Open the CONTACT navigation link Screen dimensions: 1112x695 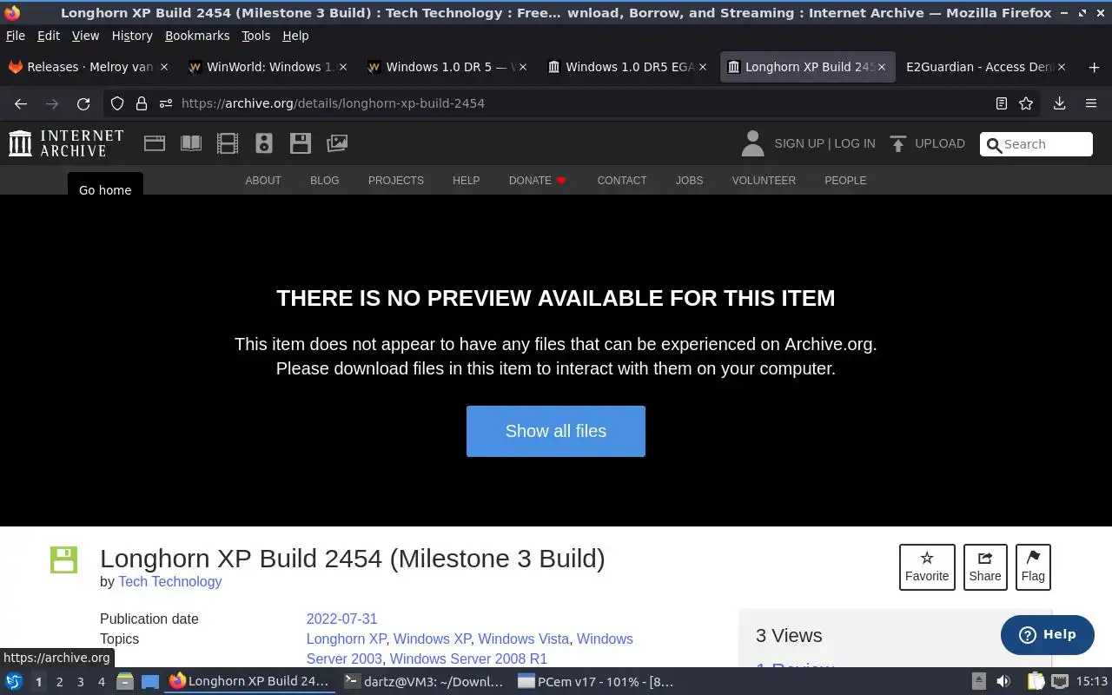tap(622, 181)
